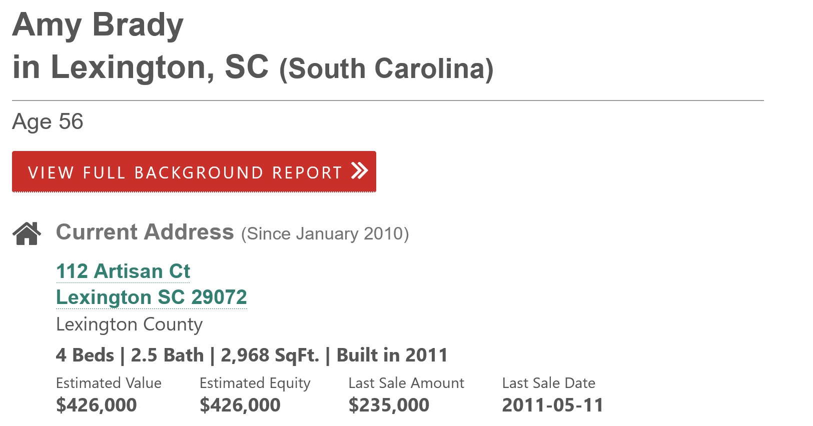Follow the Lexington SC 29072 link

[x=151, y=297]
